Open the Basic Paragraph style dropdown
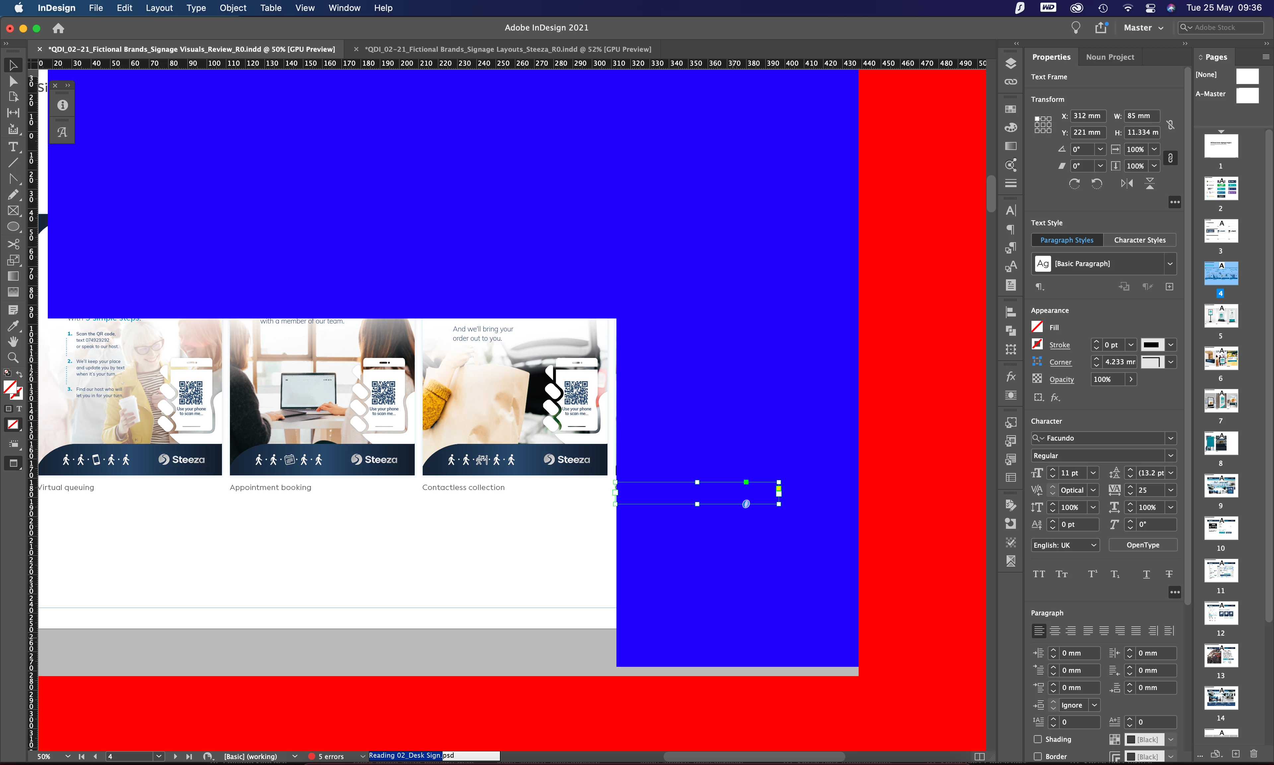The height and width of the screenshot is (765, 1274). click(x=1170, y=264)
